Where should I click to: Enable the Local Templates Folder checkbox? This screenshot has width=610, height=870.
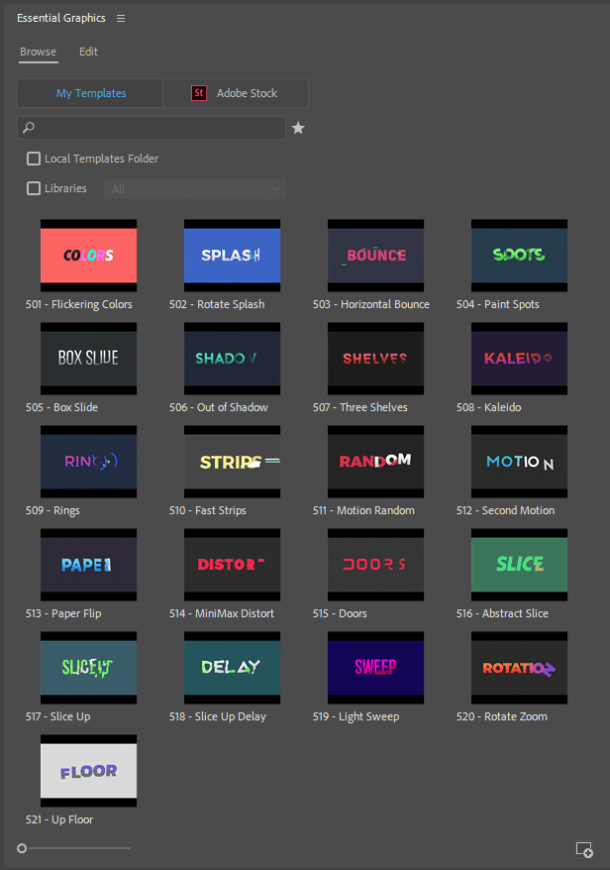(x=34, y=159)
